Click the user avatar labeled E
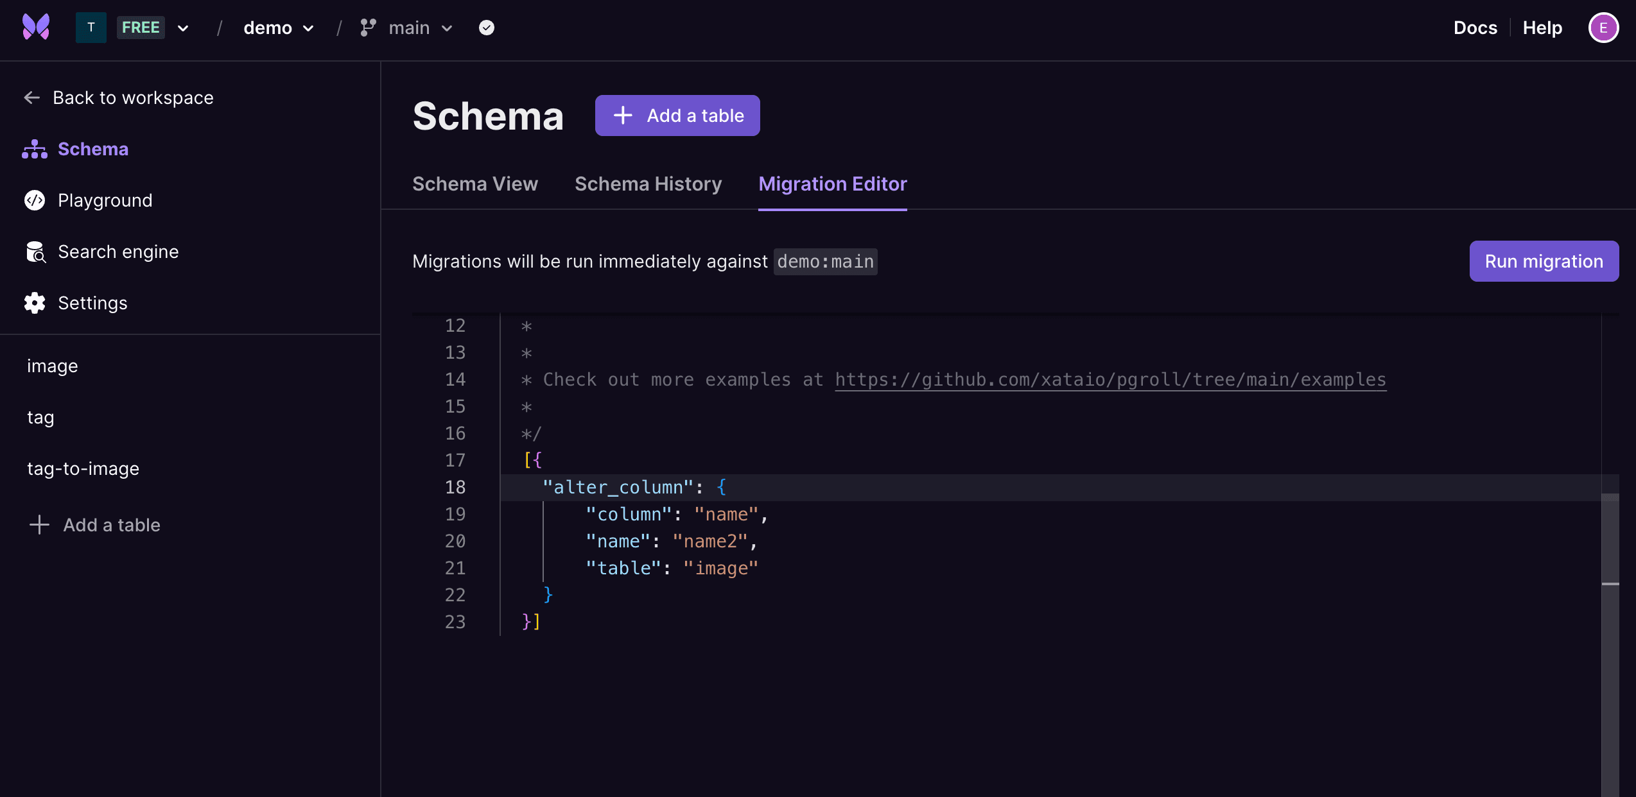1636x797 pixels. 1603,27
